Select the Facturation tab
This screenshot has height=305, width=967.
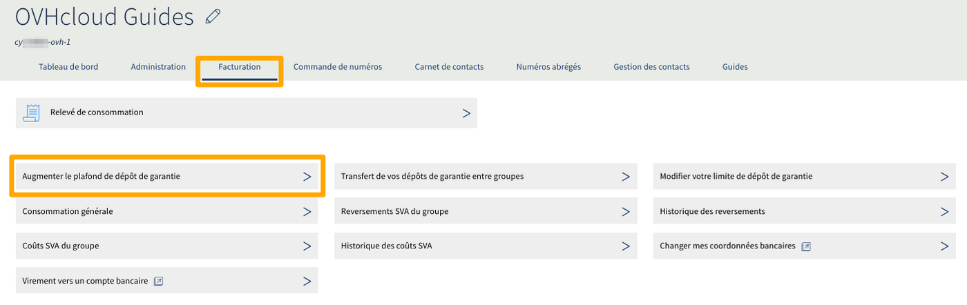click(x=240, y=67)
